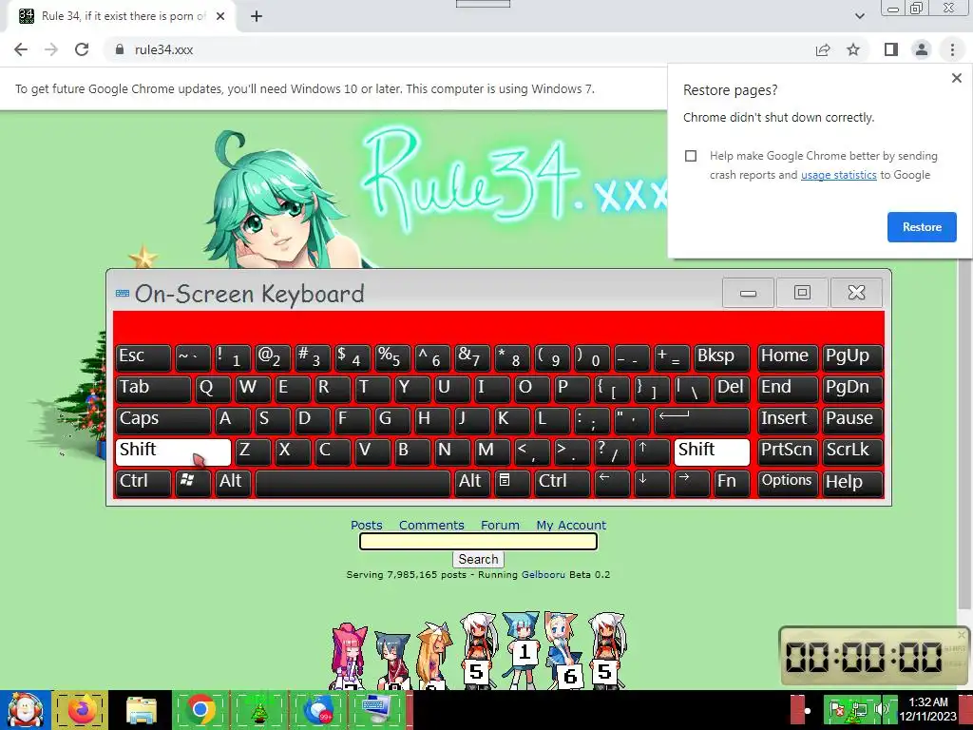Switch to Chrome taskbar icon
Viewport: 973px width, 730px height.
coord(200,710)
